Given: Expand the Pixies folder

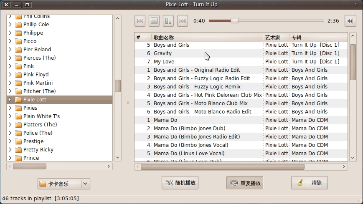Looking at the screenshot, I should pos(10,108).
